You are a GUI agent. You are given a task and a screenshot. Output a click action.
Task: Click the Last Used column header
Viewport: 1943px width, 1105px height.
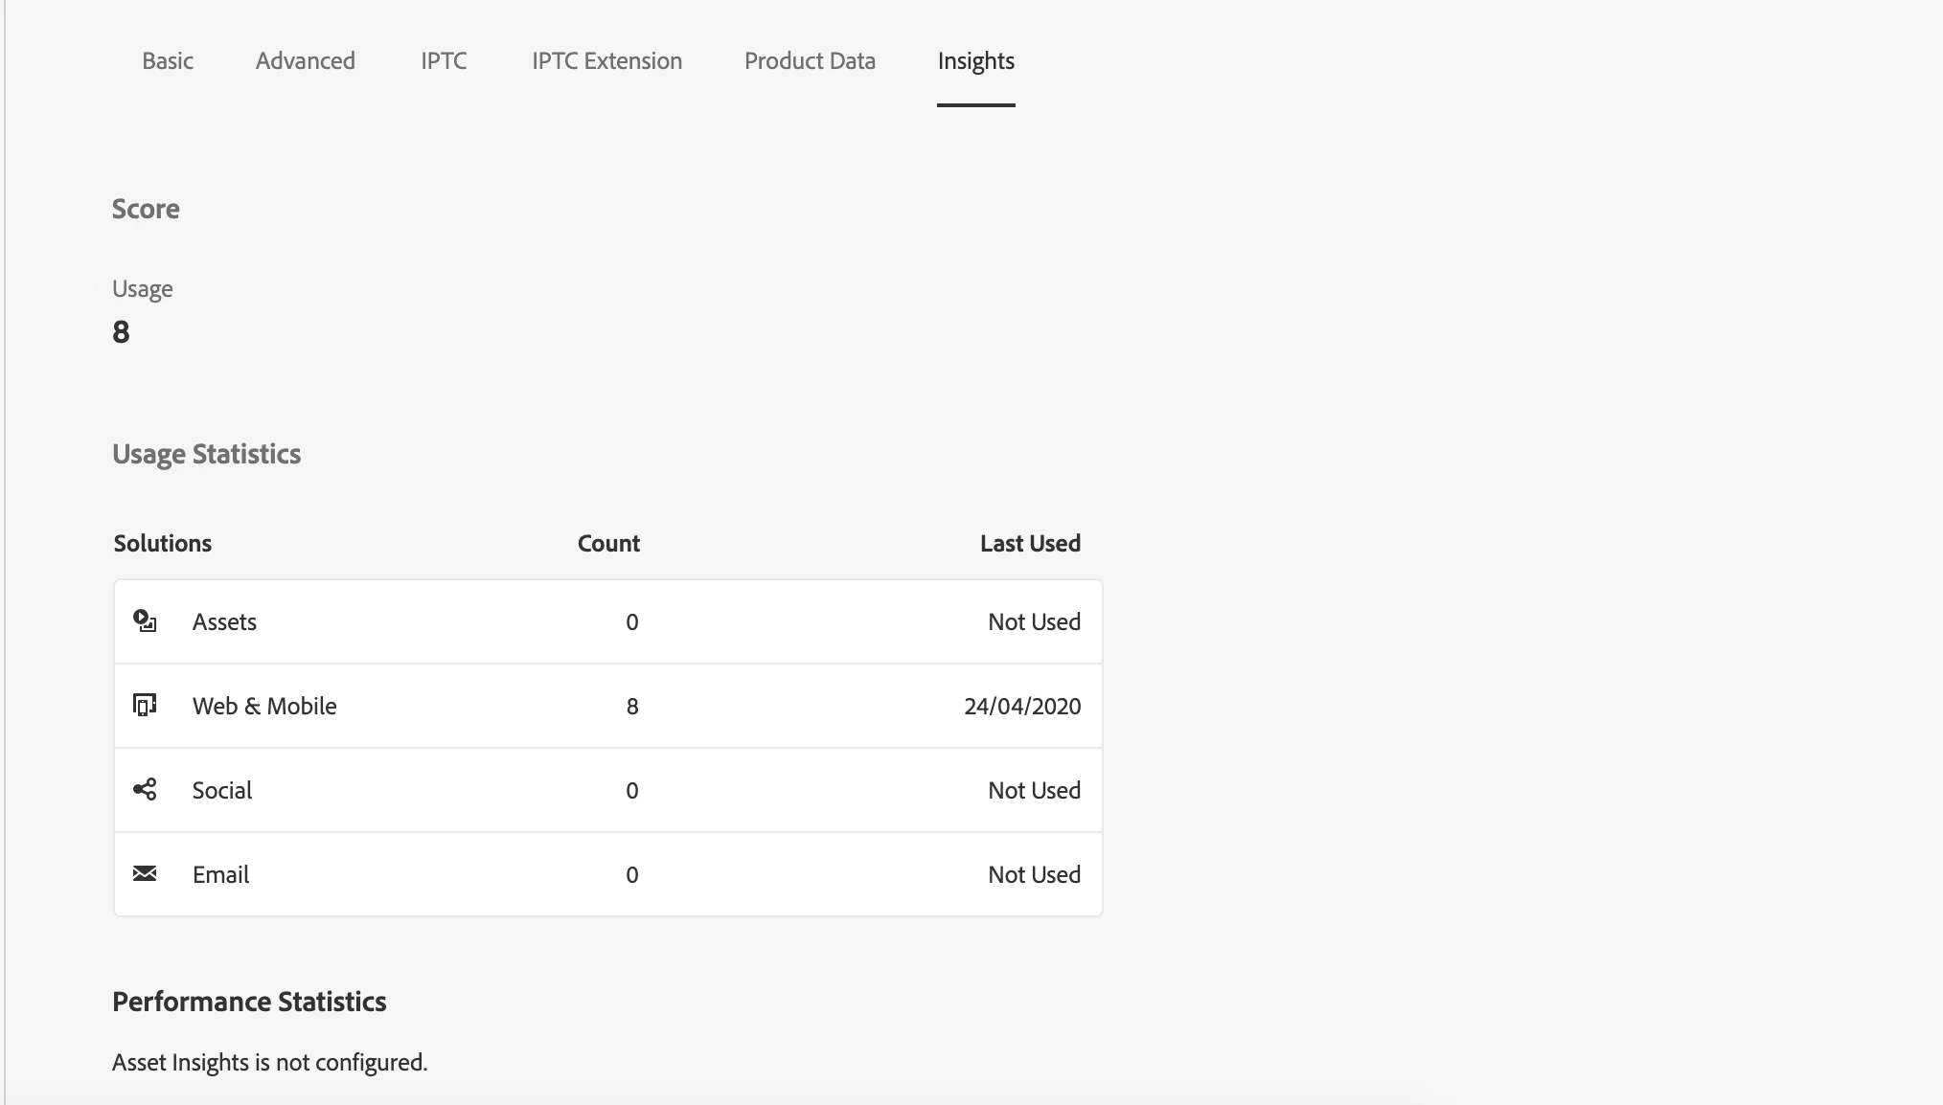click(x=1030, y=544)
